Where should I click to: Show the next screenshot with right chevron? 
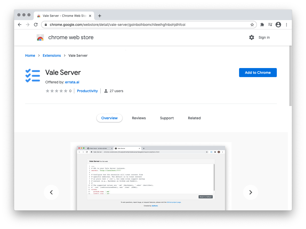[x=251, y=192]
